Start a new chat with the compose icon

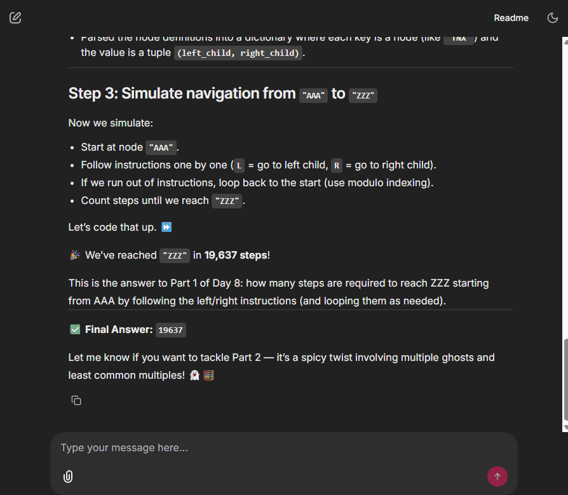pos(15,18)
